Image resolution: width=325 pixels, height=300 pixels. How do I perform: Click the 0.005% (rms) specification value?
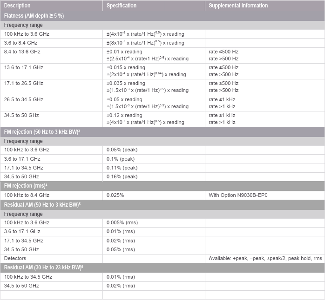[122, 222]
